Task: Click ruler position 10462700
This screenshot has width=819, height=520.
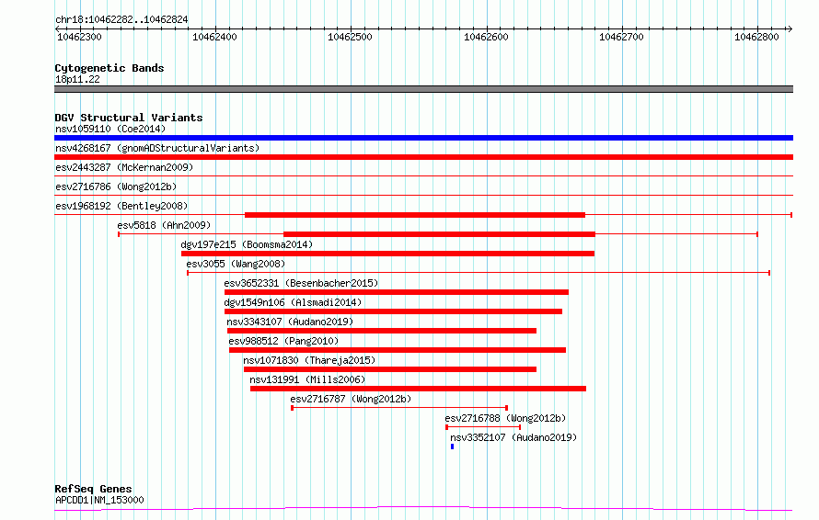Action: [x=621, y=37]
